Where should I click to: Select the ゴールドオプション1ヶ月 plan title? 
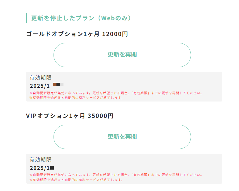click(63, 34)
